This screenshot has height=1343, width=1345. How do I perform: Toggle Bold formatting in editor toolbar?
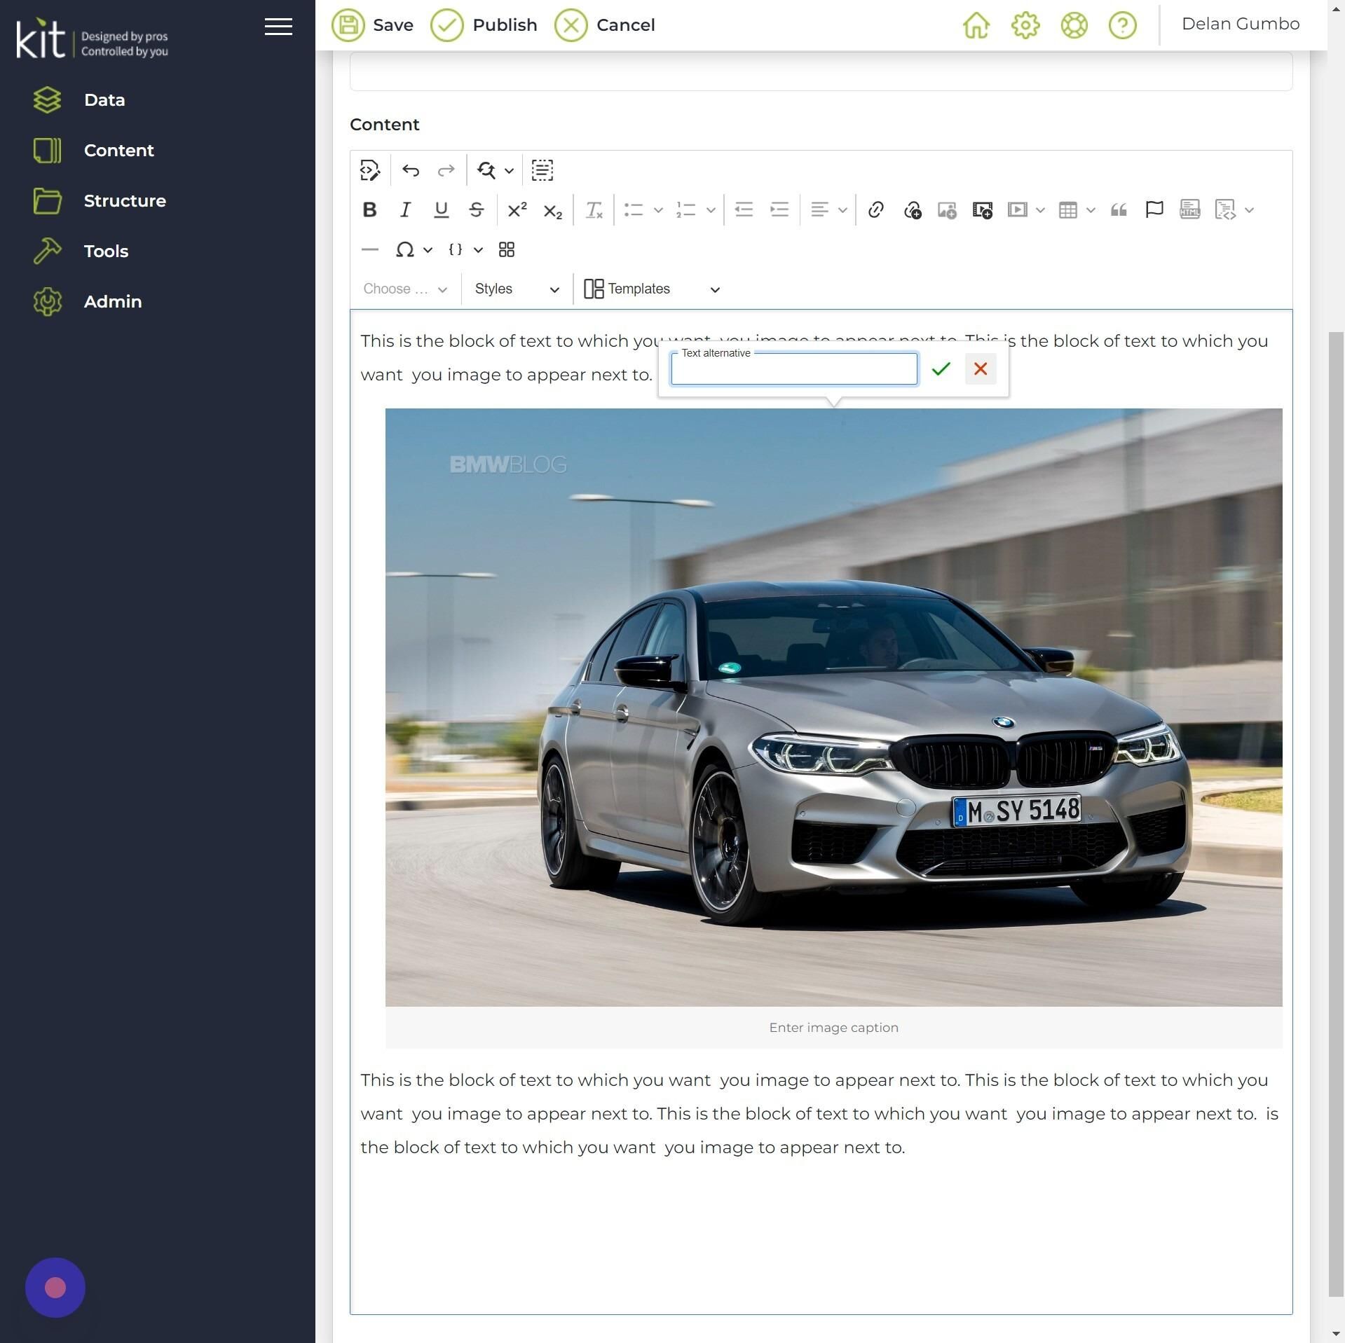(x=369, y=209)
